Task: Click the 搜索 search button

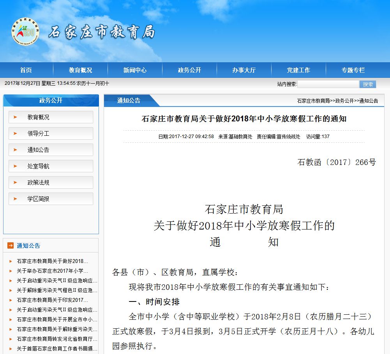Action: coord(367,84)
